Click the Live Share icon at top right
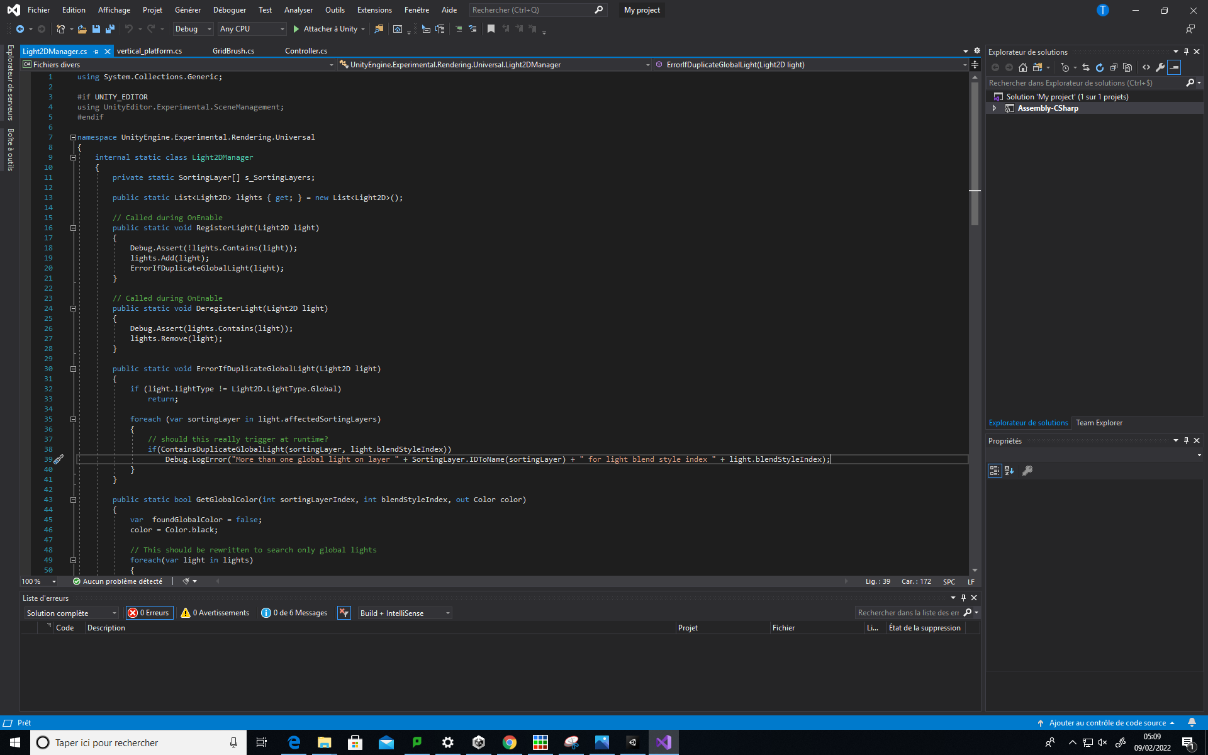This screenshot has width=1208, height=755. tap(1190, 29)
